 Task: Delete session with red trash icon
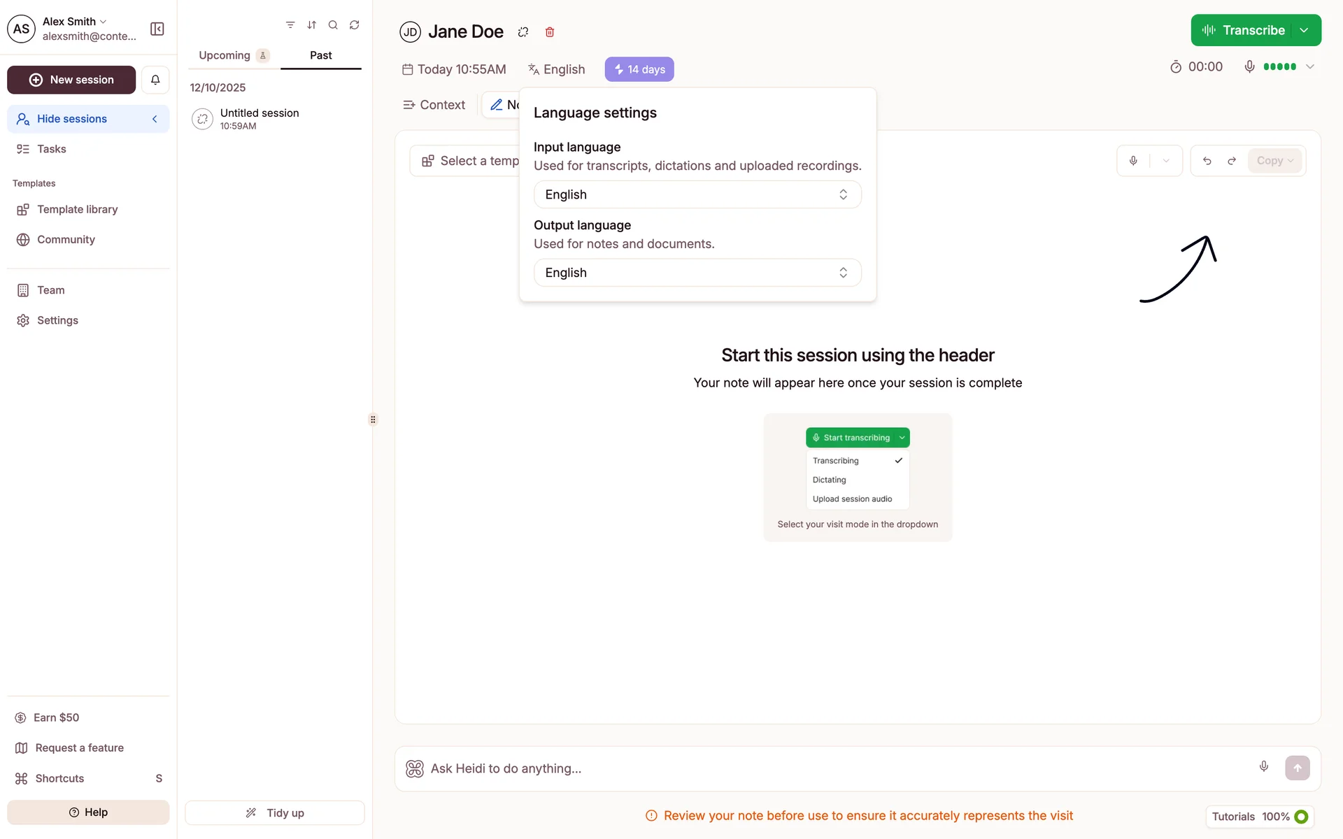(550, 32)
